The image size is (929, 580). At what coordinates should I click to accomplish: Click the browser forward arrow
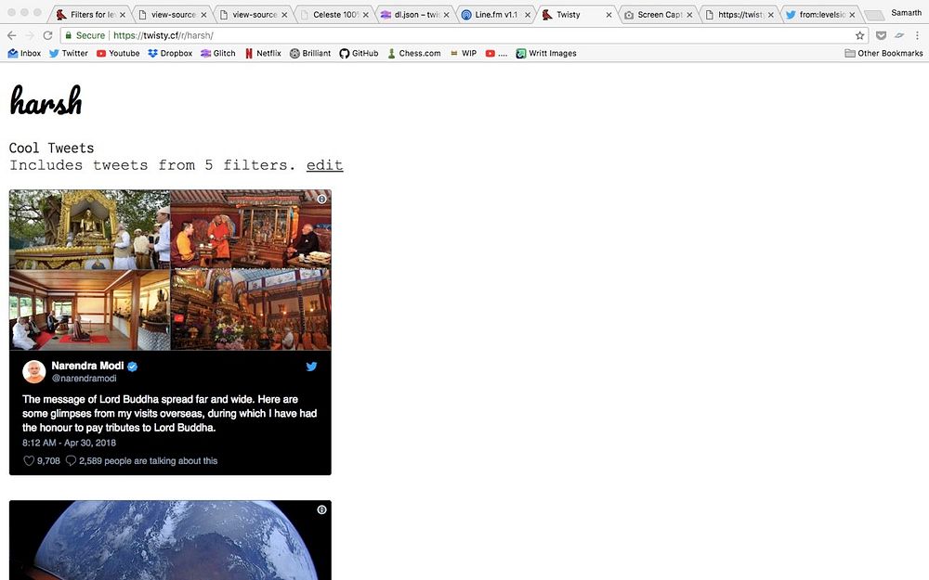30,35
